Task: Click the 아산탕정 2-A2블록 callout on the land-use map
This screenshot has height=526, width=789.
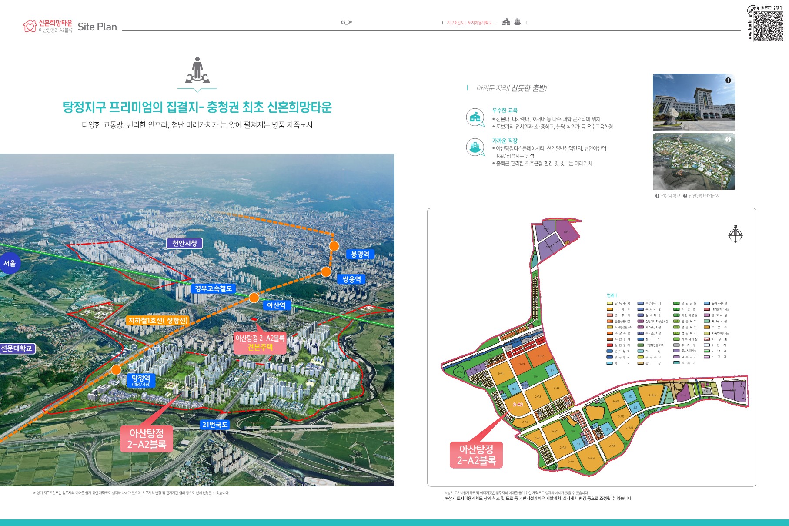Action: 476,455
